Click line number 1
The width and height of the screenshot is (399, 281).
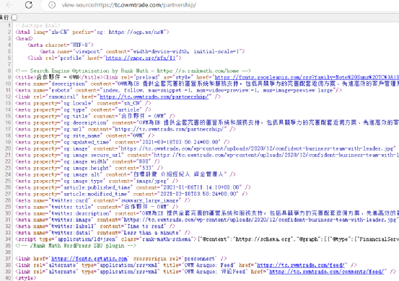click(x=9, y=25)
